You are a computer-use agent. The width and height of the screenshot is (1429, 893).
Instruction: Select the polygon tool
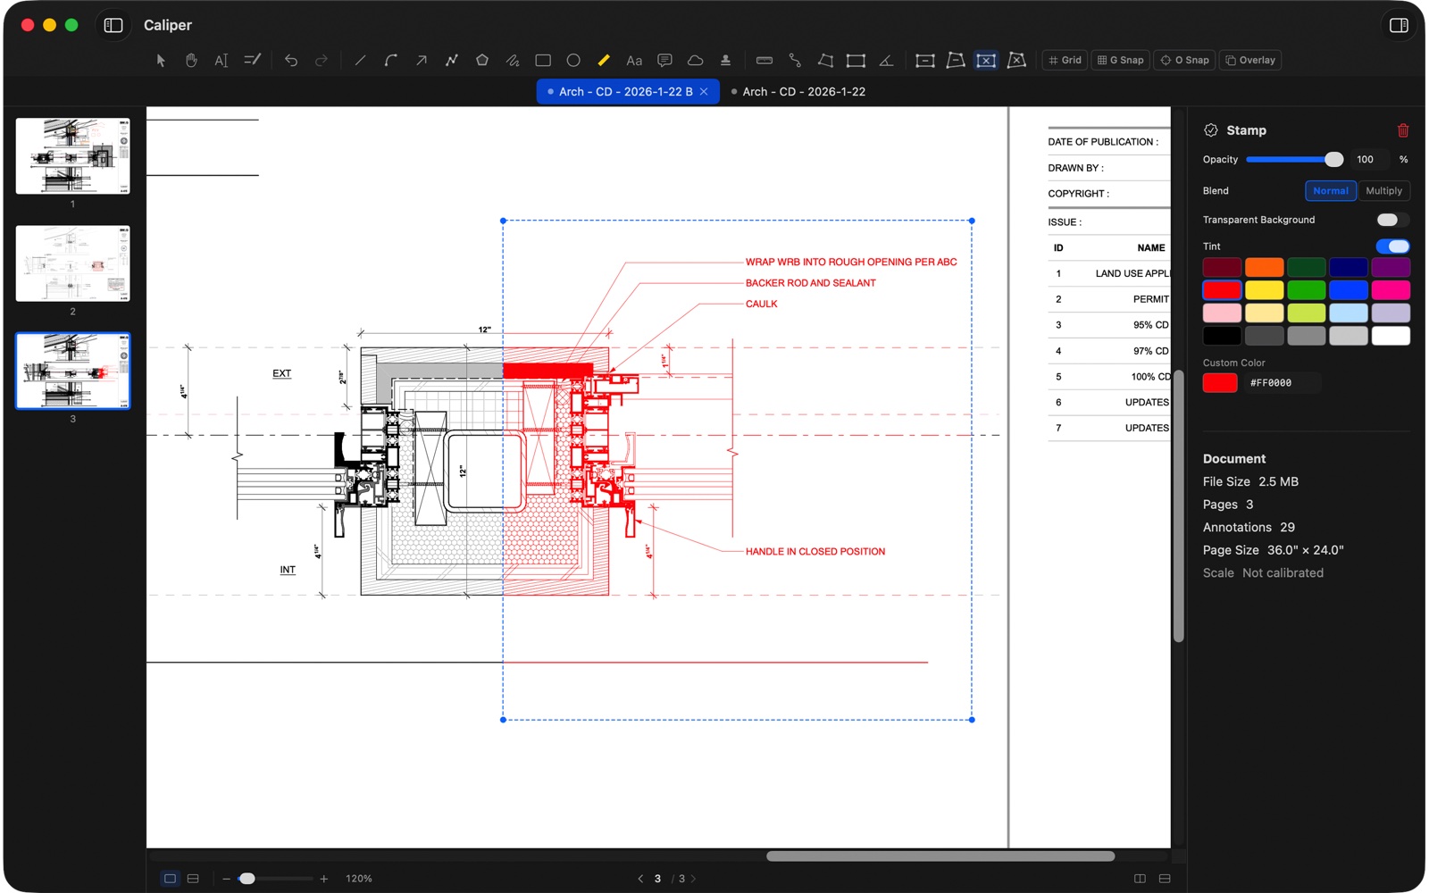[482, 61]
